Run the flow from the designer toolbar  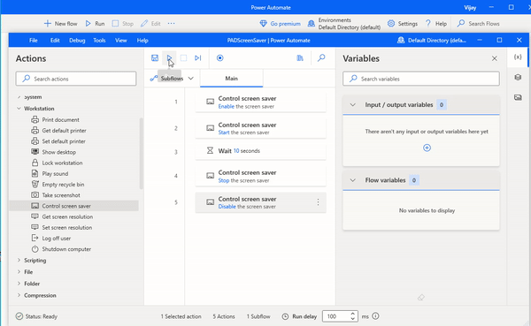[169, 57]
